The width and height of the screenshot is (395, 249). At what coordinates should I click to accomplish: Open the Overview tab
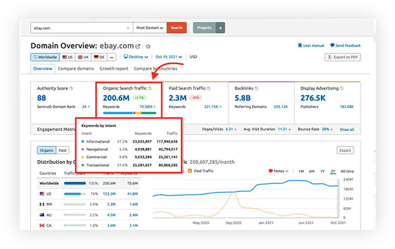[43, 69]
